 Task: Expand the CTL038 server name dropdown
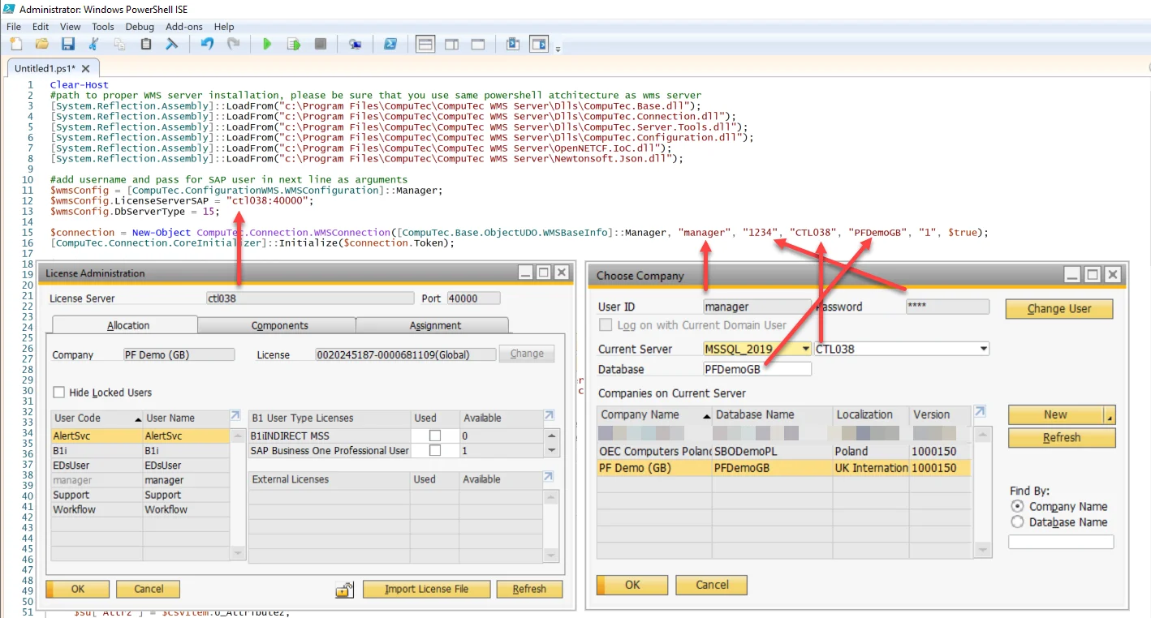click(x=984, y=349)
